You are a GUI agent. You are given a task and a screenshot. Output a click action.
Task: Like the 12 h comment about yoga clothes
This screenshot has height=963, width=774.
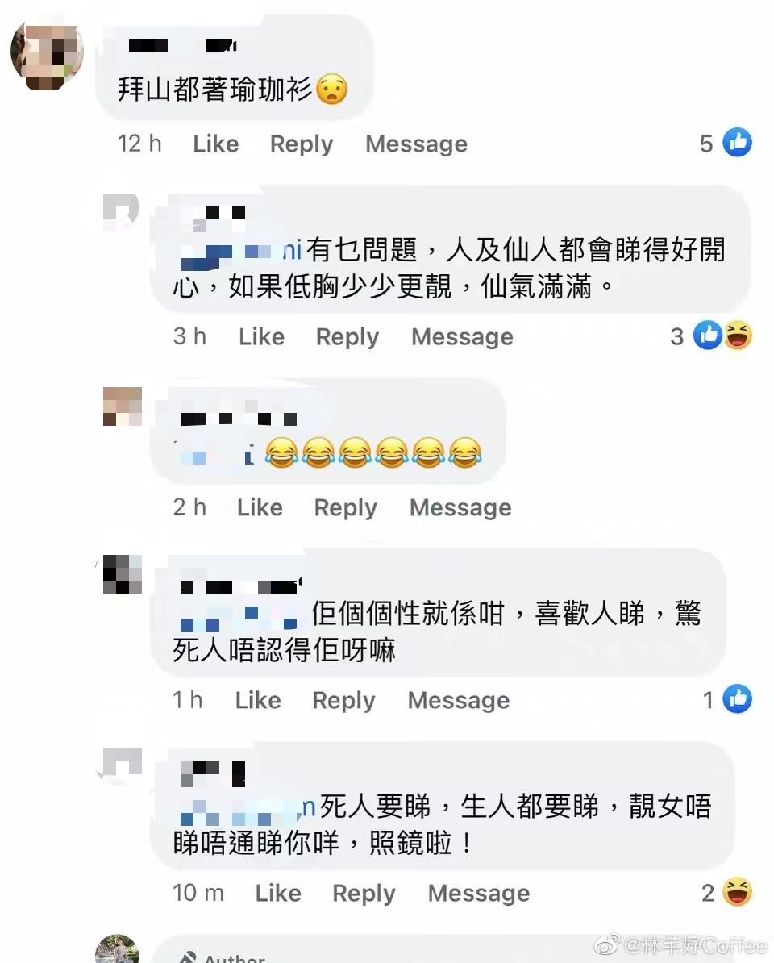215,144
